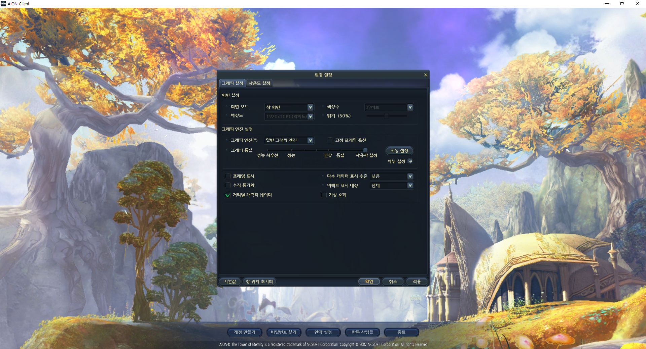Click the 계정 만들기 button

(x=245, y=332)
